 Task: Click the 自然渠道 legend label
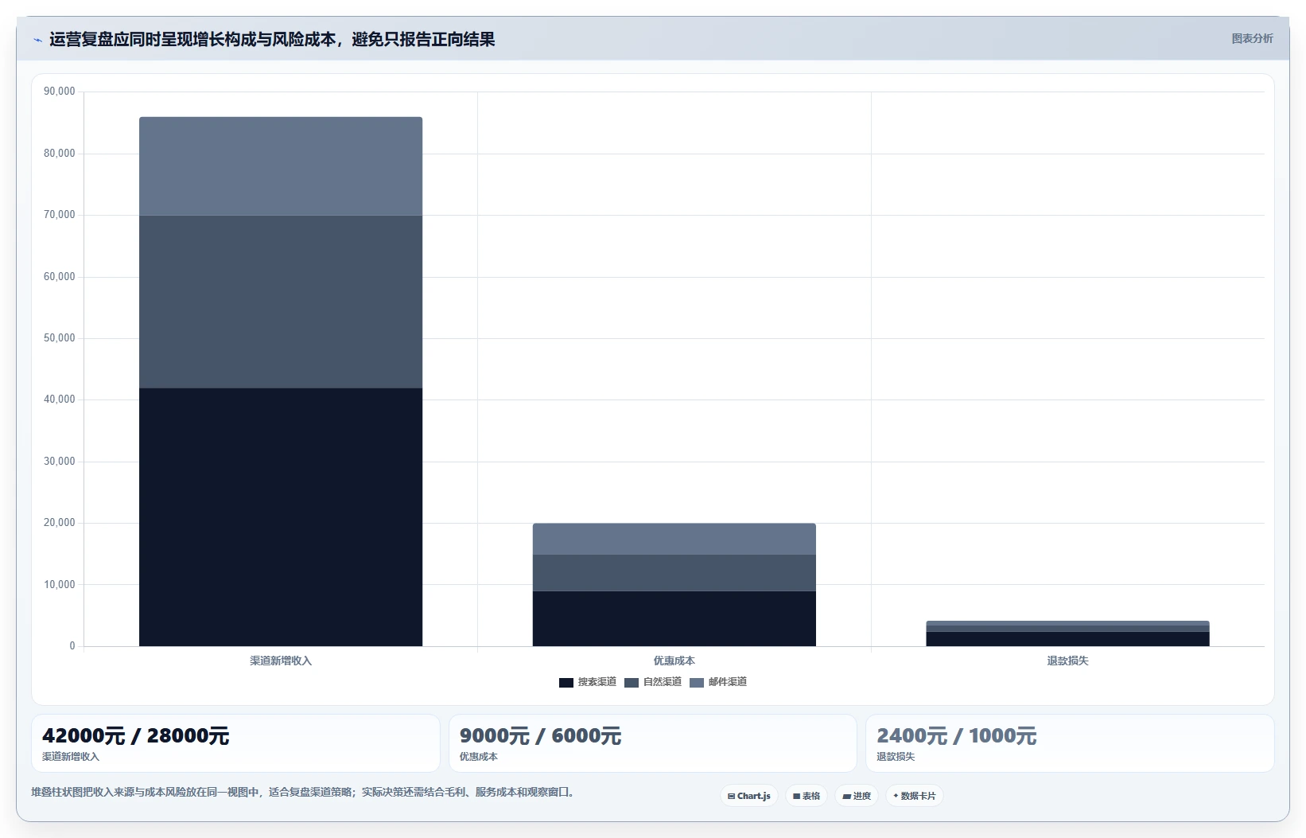pos(663,682)
